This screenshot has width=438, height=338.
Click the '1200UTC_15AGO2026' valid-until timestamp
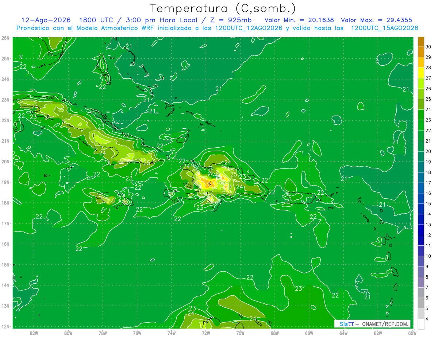[384, 28]
